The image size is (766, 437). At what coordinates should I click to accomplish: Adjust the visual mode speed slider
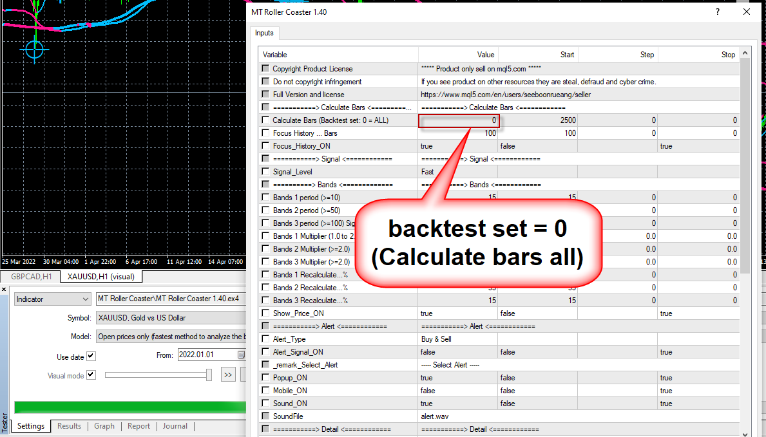tap(209, 375)
